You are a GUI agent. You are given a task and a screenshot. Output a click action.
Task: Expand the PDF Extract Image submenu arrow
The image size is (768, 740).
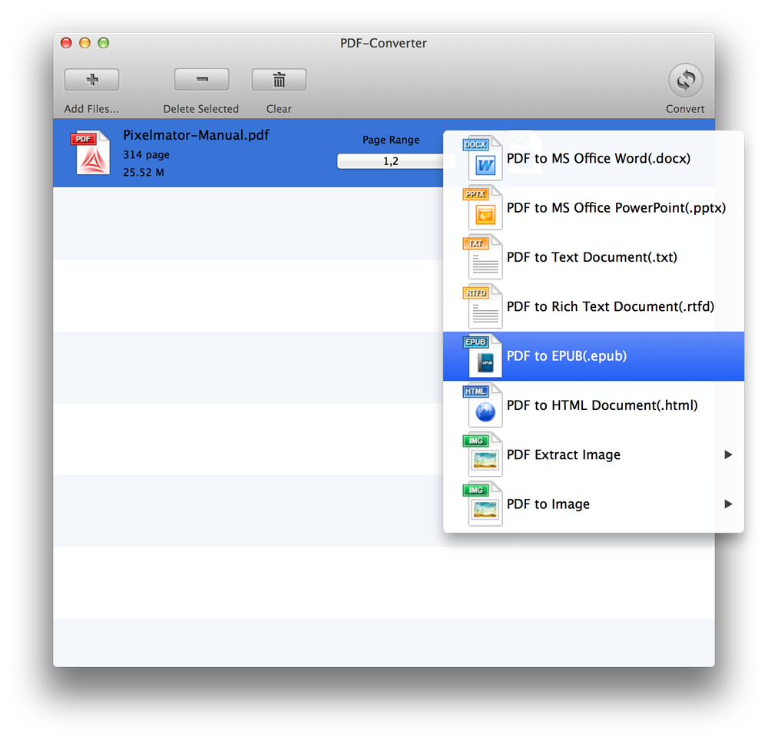click(x=727, y=454)
